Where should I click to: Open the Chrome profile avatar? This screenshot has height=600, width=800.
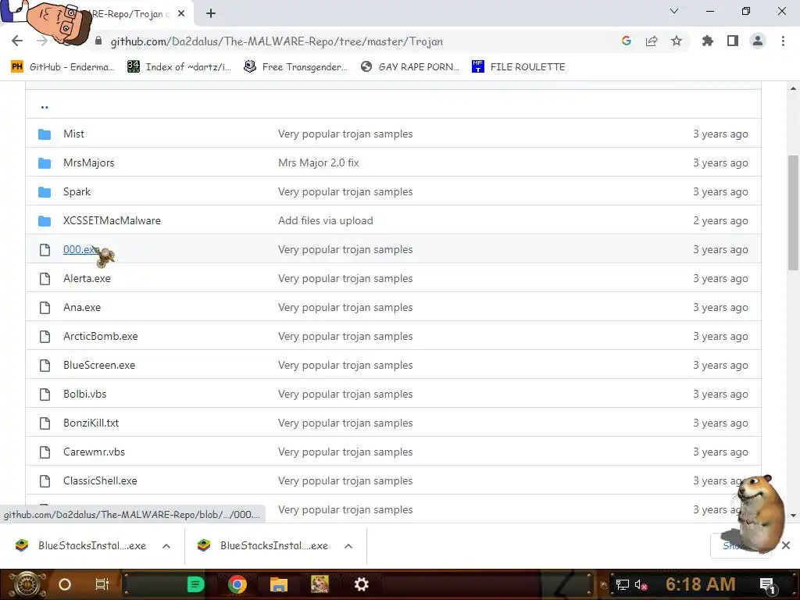[758, 41]
